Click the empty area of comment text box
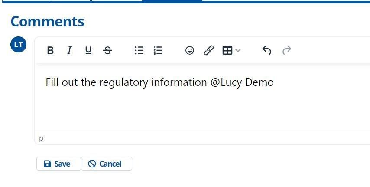 [203, 109]
